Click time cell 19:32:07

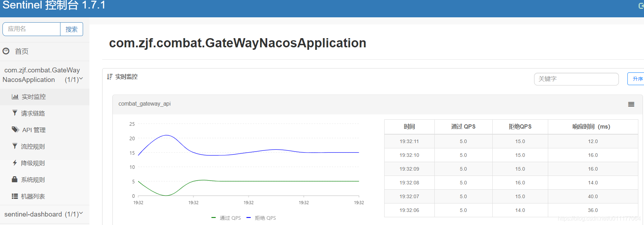pyautogui.click(x=409, y=196)
